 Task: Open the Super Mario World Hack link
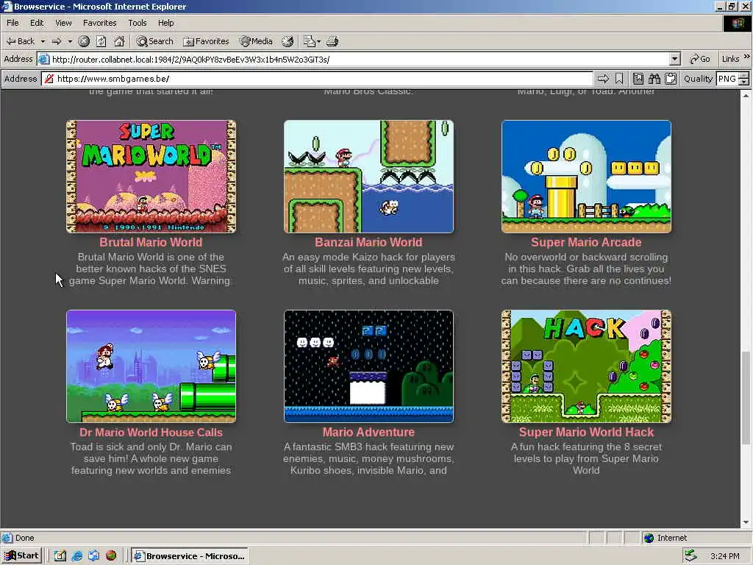click(586, 432)
